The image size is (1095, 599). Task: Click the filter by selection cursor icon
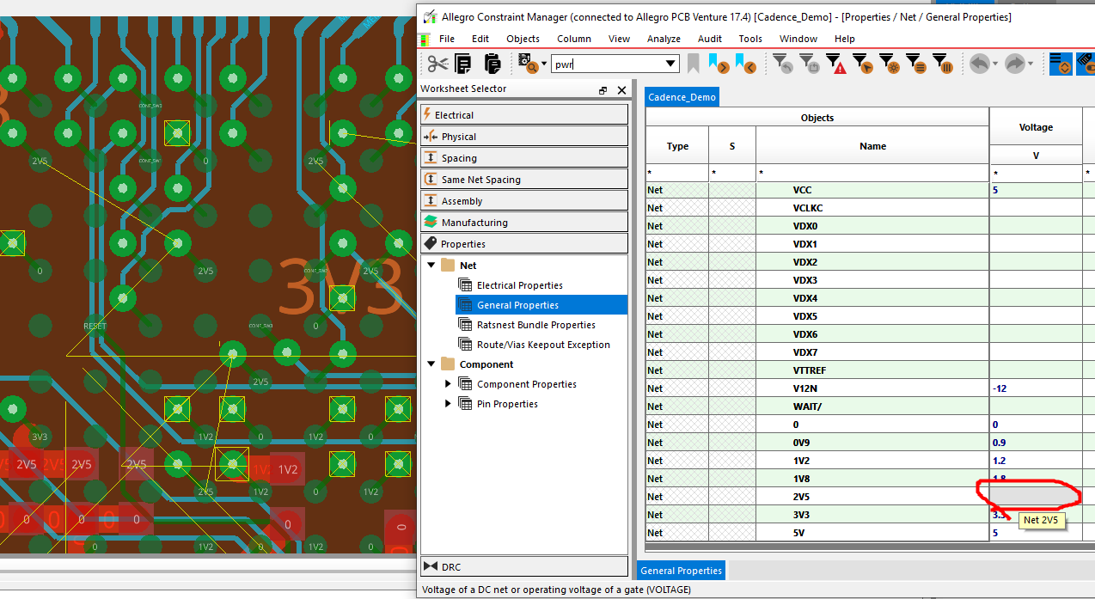(x=863, y=64)
